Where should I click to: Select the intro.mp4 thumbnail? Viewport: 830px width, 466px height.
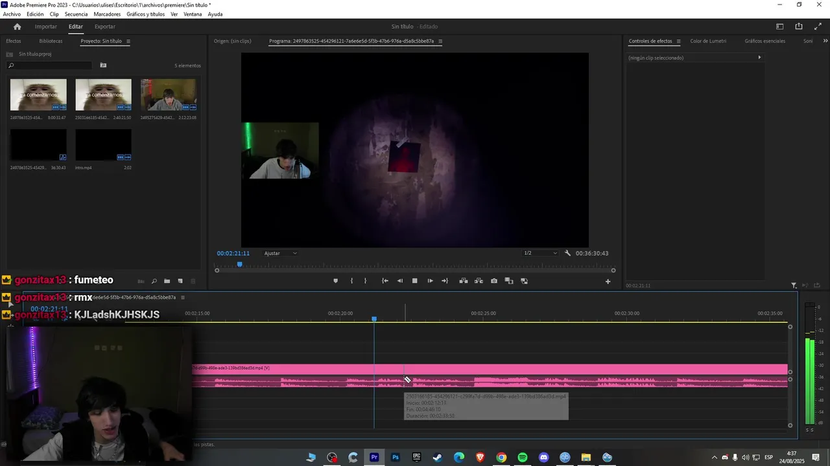[x=103, y=145]
